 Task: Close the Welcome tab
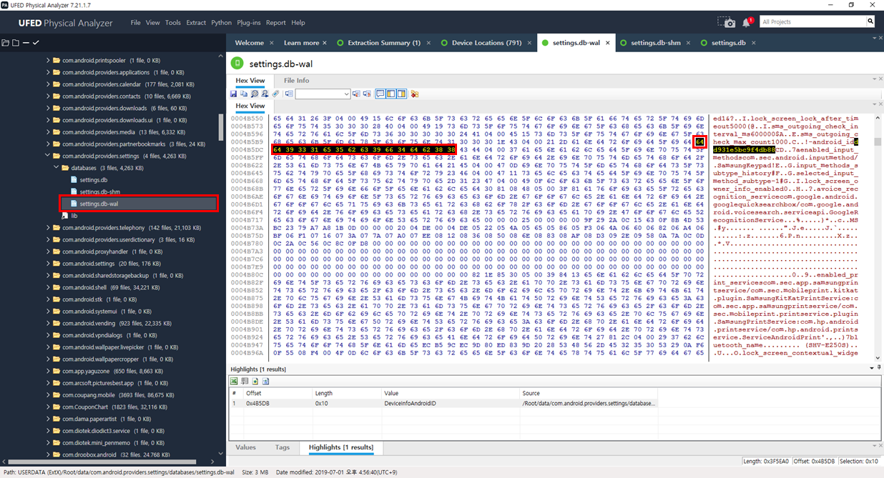pos(271,43)
